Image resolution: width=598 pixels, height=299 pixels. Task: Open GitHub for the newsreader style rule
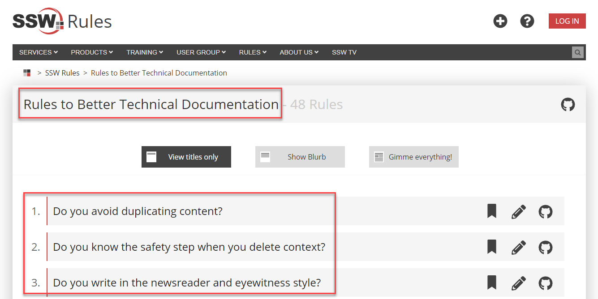(x=545, y=283)
